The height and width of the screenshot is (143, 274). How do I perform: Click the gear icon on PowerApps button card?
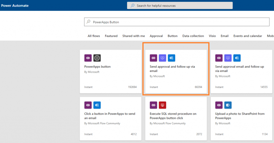click(x=97, y=58)
